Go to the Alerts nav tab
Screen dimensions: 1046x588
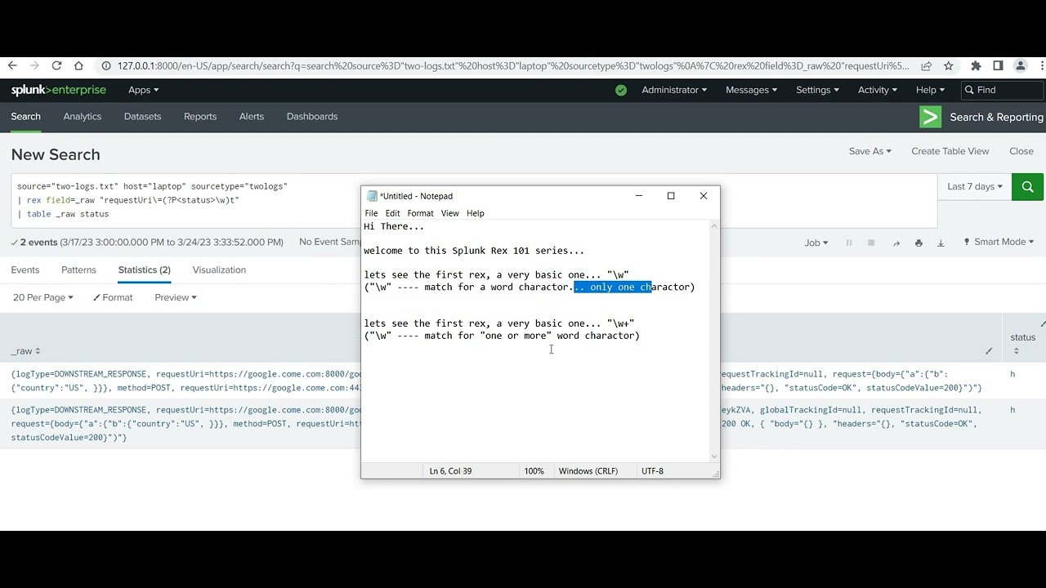click(x=252, y=116)
